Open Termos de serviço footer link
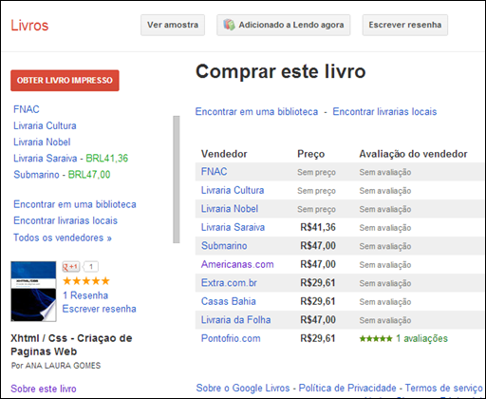The height and width of the screenshot is (399, 486). pos(443,389)
